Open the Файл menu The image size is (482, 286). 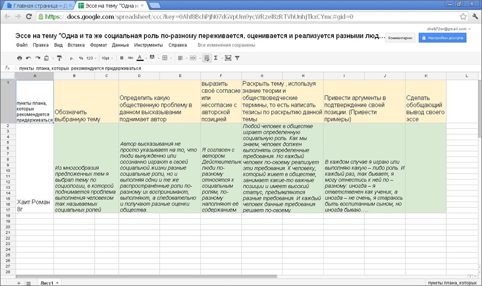pyautogui.click(x=22, y=45)
